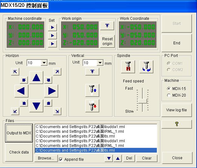Click the Machine coordinate X readout
The image size is (197, 168).
26,27
